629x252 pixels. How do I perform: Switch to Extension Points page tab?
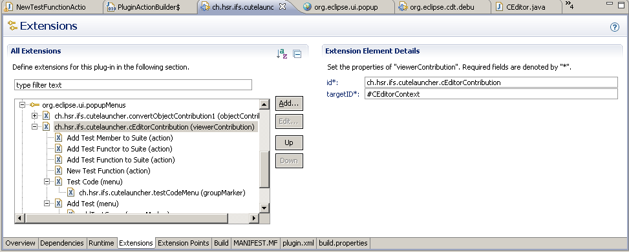(x=184, y=243)
